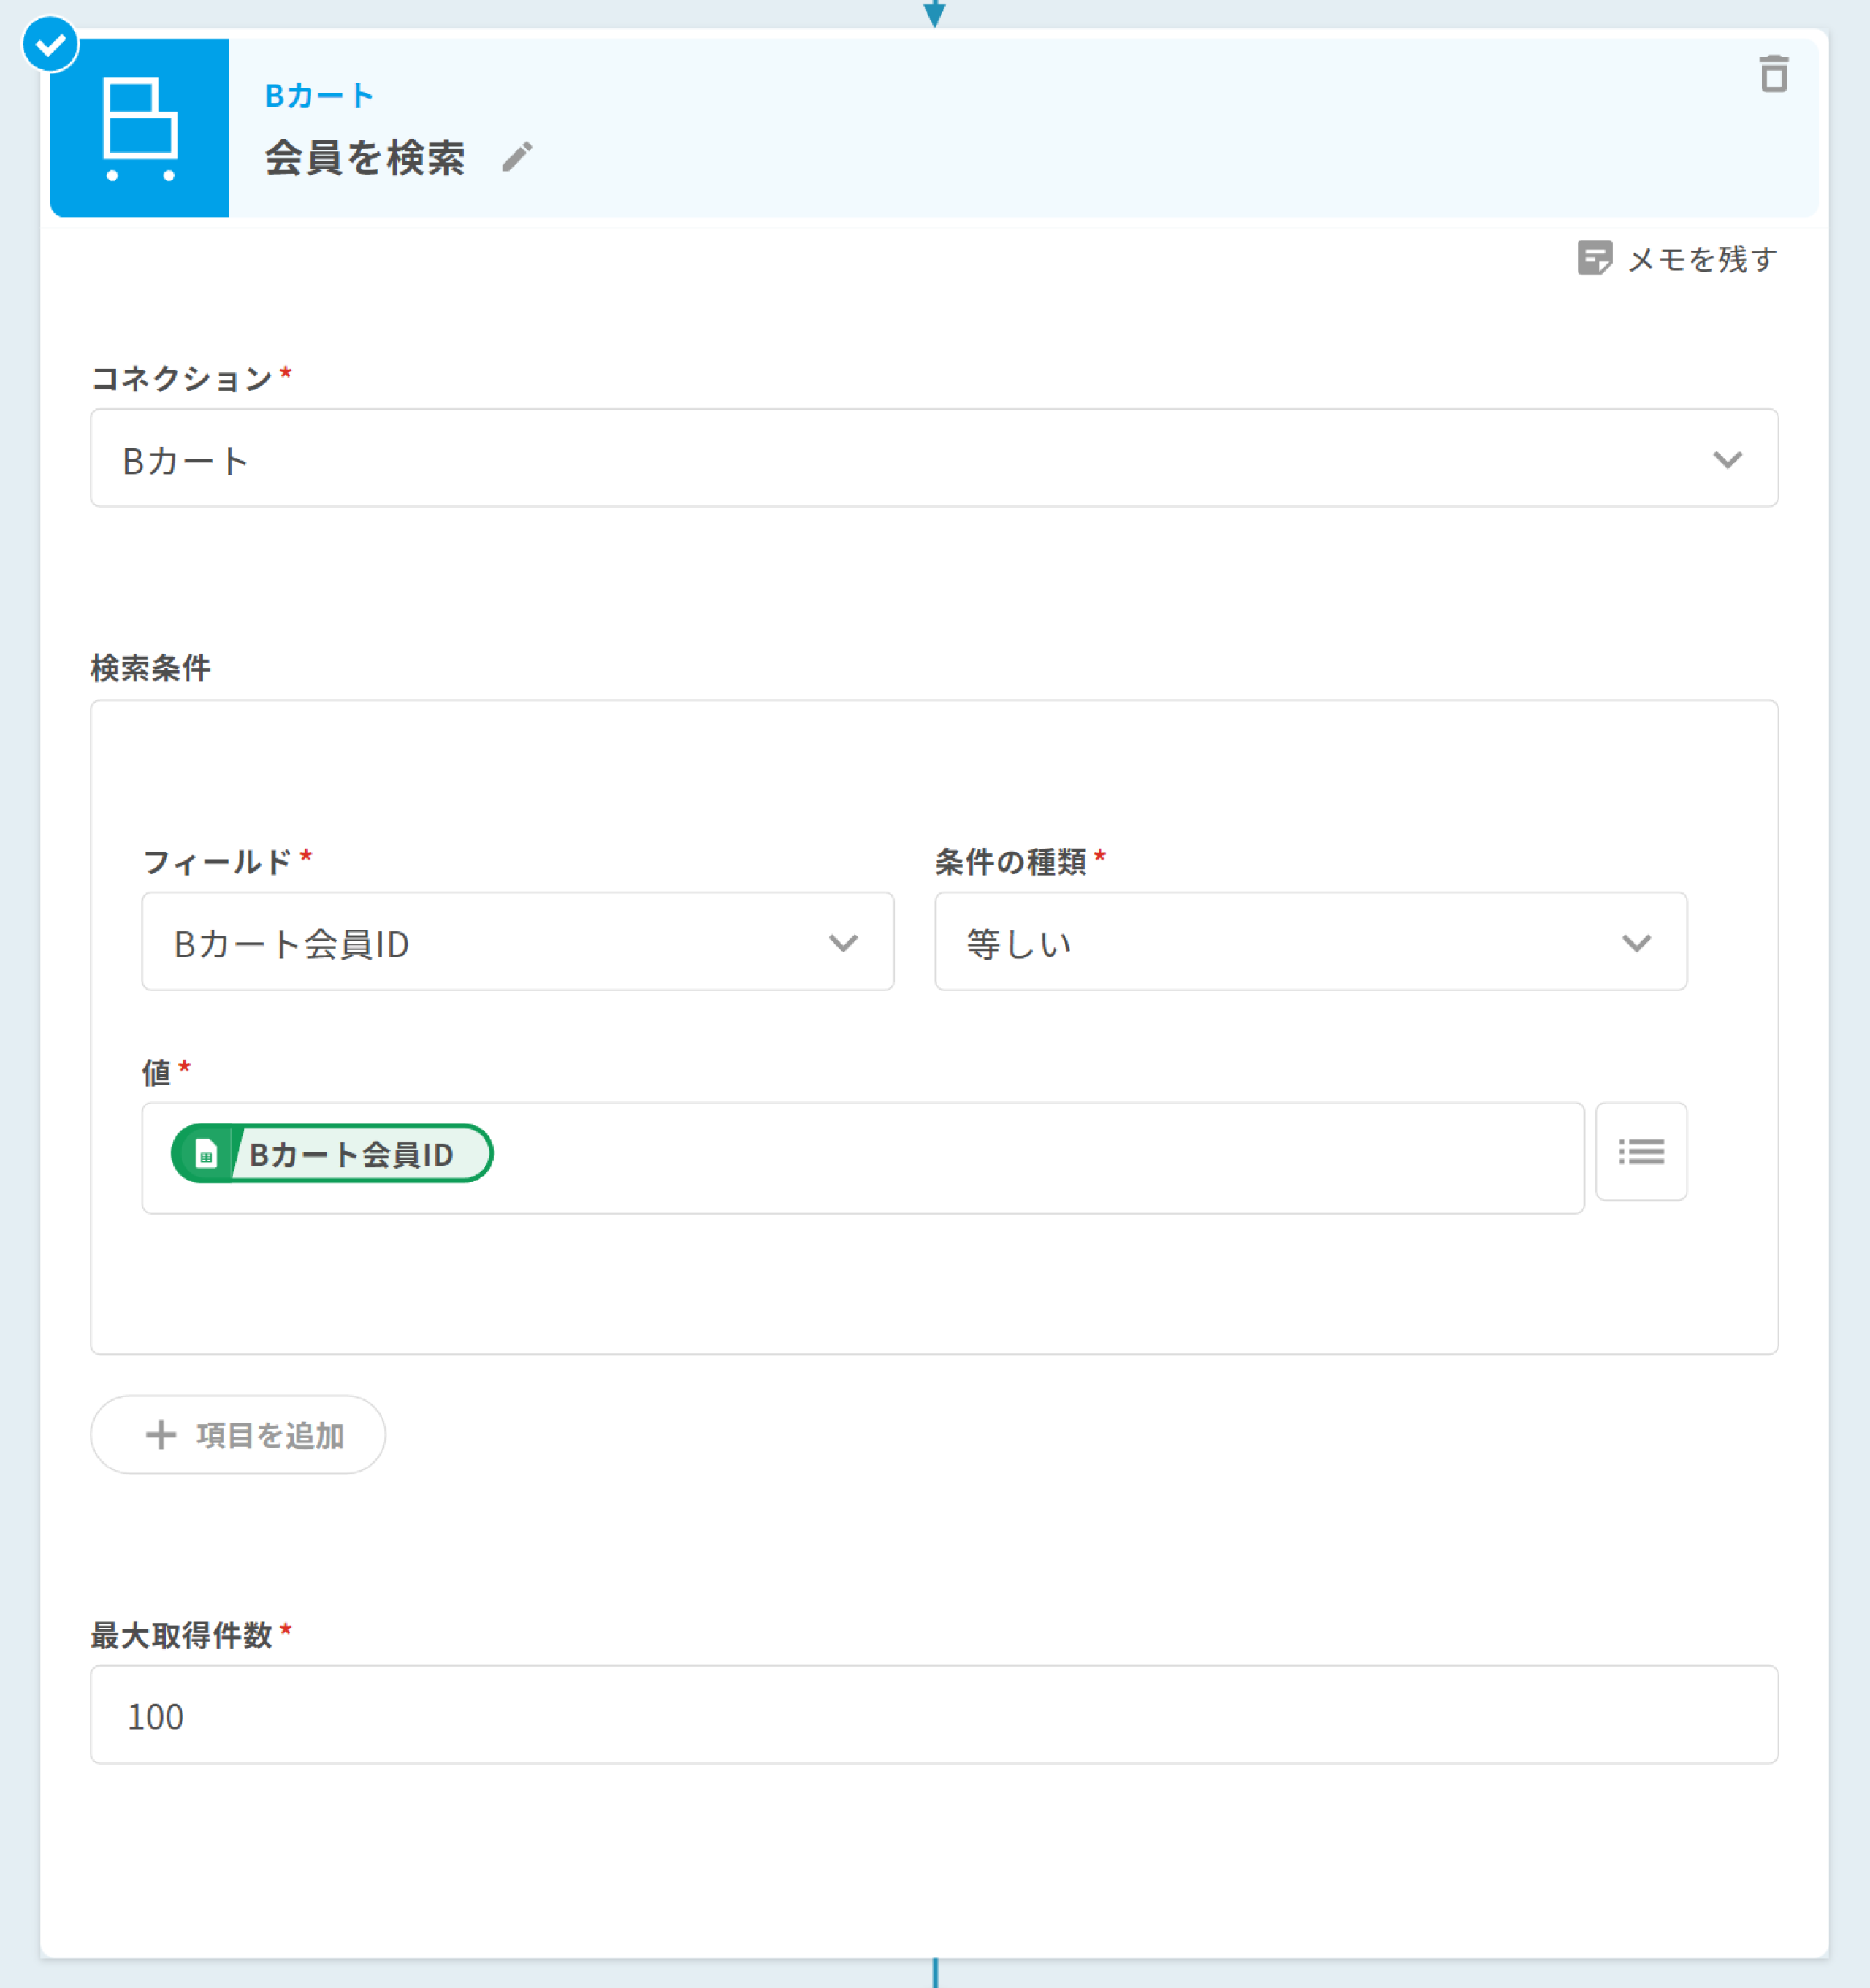Click the plus icon to add item
The height and width of the screenshot is (1988, 1870).
[161, 1435]
